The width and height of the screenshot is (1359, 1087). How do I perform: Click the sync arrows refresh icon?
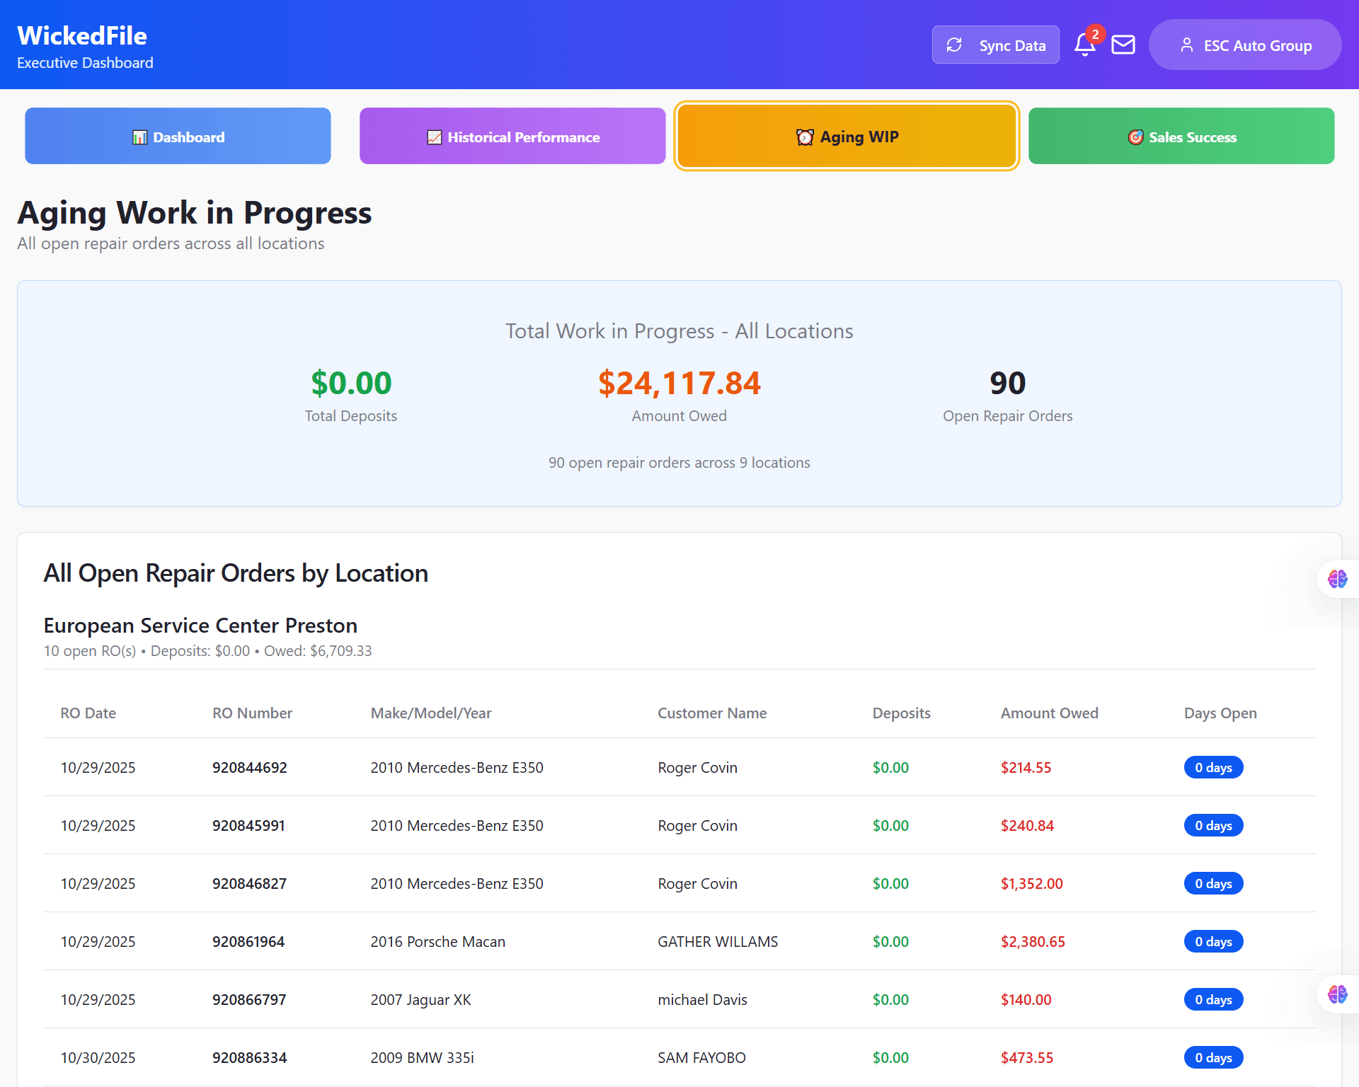[x=954, y=45]
